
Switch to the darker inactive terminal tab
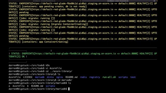coord(45,1)
